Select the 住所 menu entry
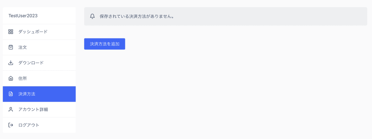This screenshot has height=139, width=372. point(39,78)
